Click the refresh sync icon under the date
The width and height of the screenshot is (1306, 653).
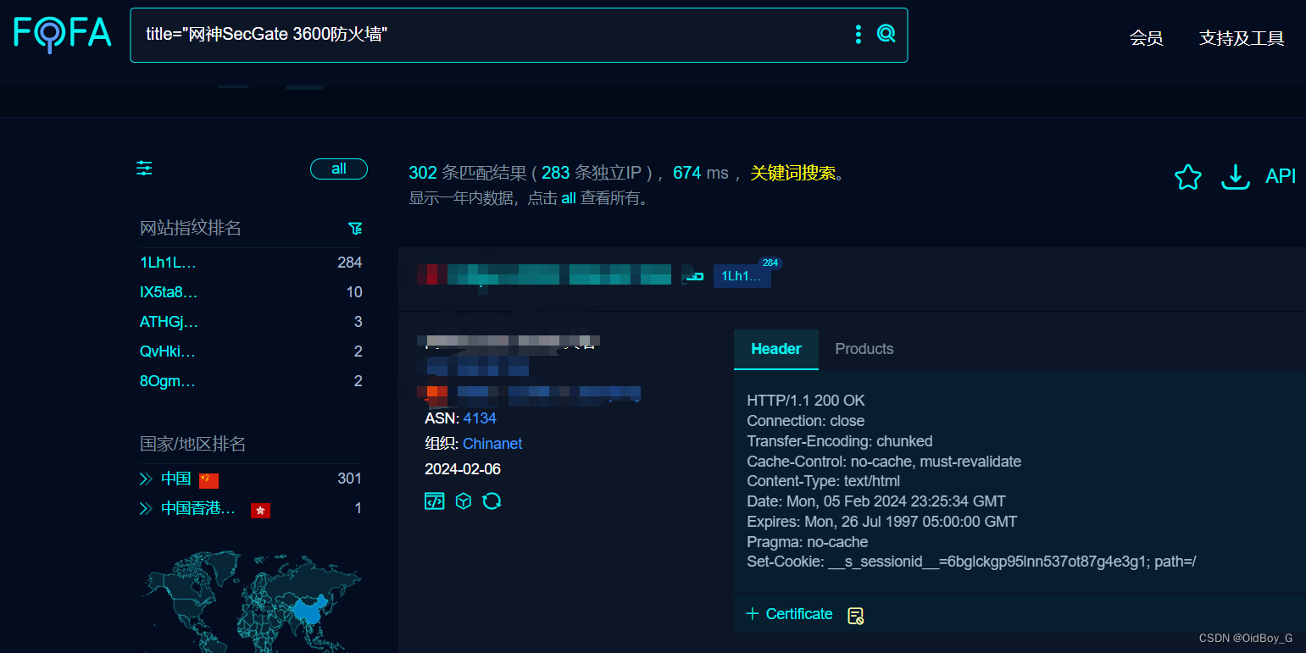click(492, 501)
